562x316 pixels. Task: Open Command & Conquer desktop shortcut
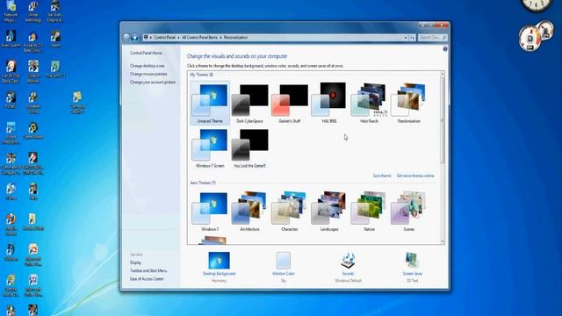click(x=11, y=164)
